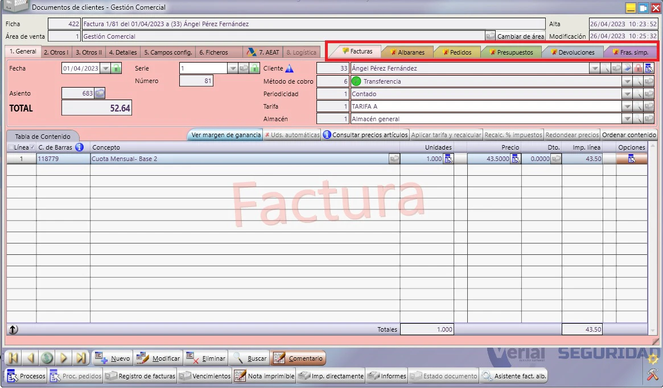Click the red lock icon on Cliente row
663x388 pixels.
click(x=638, y=68)
